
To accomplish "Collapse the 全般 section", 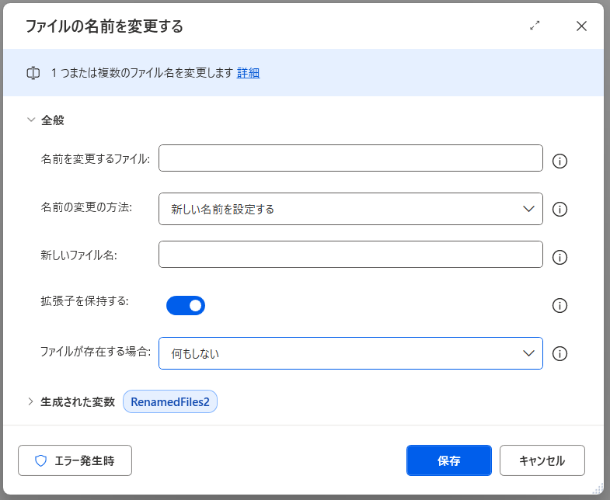I will [x=31, y=120].
